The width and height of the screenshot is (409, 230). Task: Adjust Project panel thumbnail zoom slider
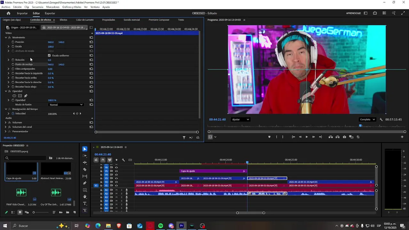(34, 212)
